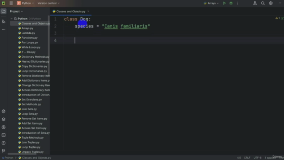Open Version control dropdown

pos(48,3)
